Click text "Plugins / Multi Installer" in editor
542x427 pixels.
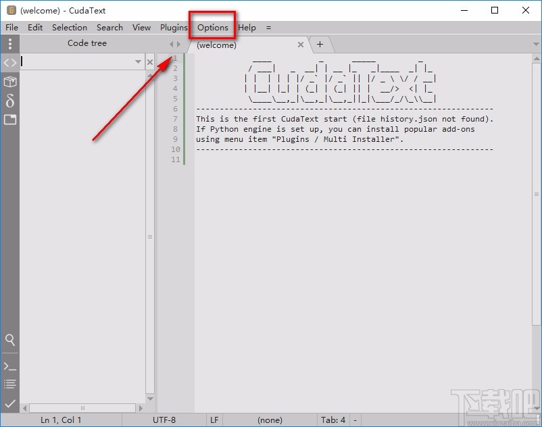coord(335,139)
